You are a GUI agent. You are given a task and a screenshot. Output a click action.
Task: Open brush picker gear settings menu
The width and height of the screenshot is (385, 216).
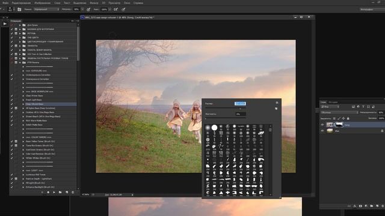point(277,103)
